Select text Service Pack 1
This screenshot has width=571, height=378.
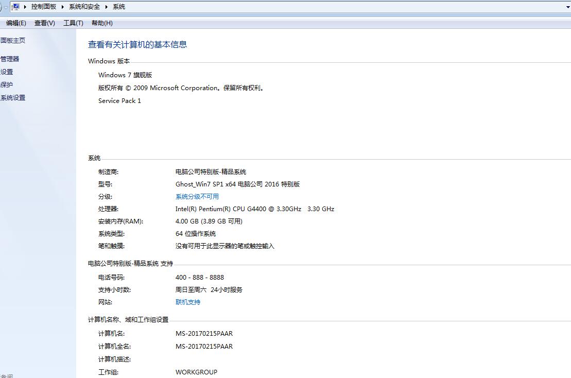[x=119, y=101]
